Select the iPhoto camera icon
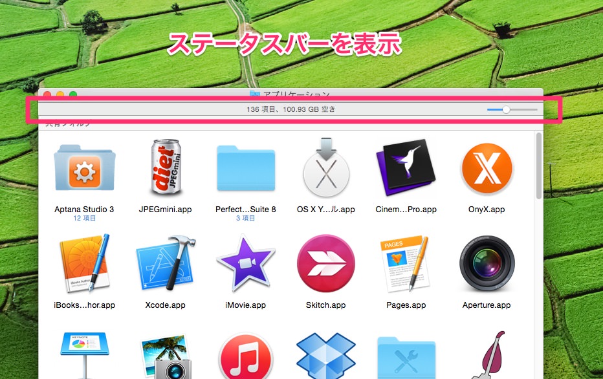 (x=166, y=357)
